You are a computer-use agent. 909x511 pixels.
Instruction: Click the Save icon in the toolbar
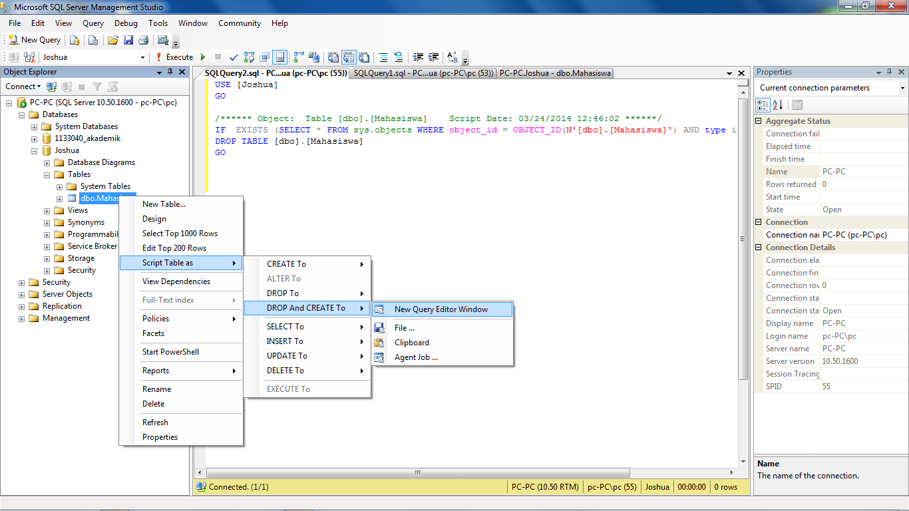point(129,39)
